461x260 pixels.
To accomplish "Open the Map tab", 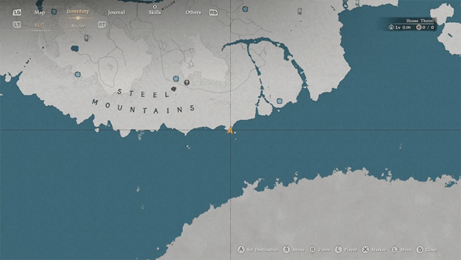I will tap(40, 13).
